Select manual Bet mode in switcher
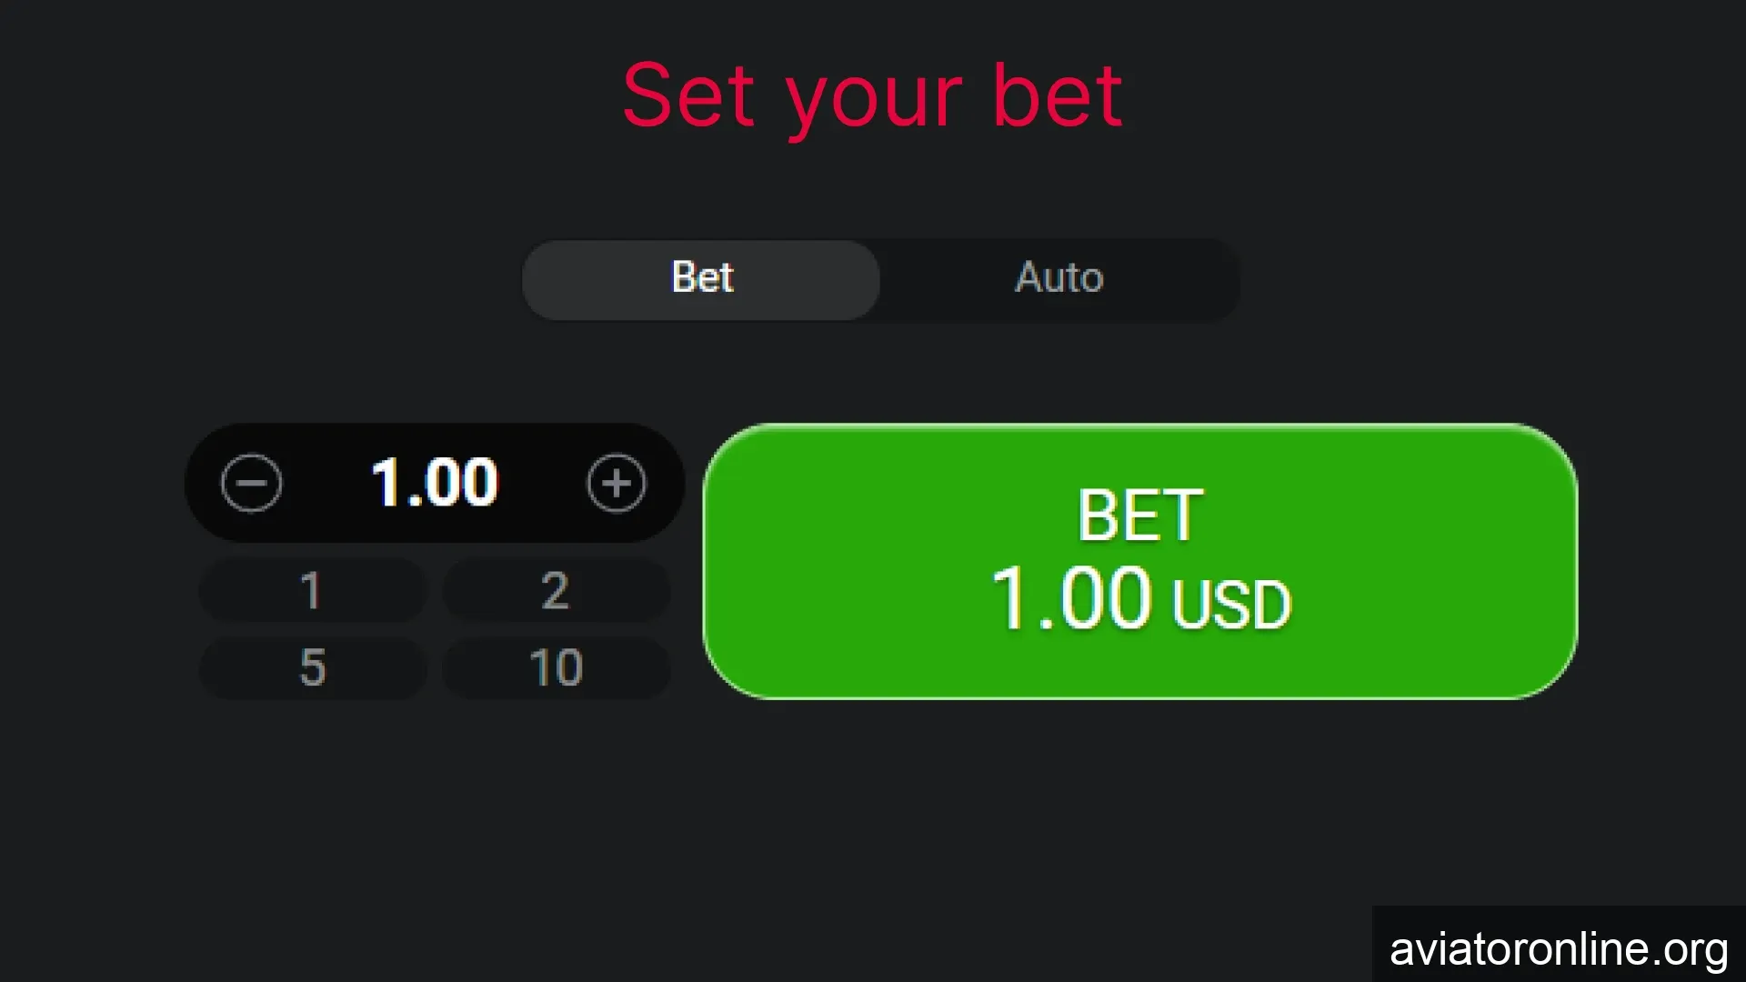 click(701, 279)
